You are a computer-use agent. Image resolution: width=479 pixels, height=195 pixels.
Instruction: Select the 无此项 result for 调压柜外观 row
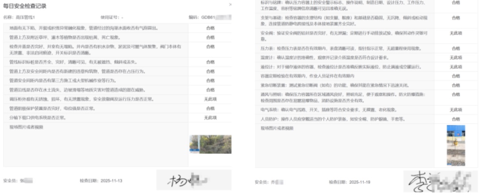point(210,99)
